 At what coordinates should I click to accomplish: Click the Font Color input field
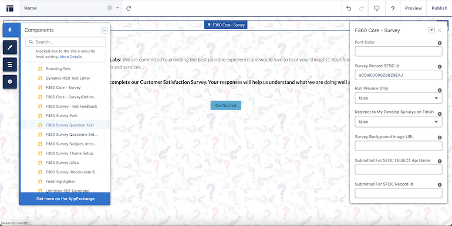399,52
